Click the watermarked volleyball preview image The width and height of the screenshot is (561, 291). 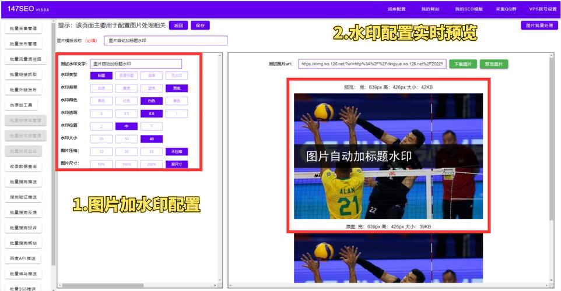(388, 156)
